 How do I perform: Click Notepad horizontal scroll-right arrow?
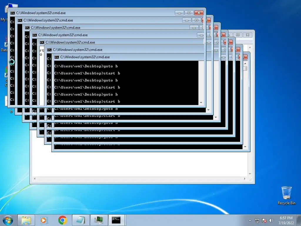(x=245, y=179)
